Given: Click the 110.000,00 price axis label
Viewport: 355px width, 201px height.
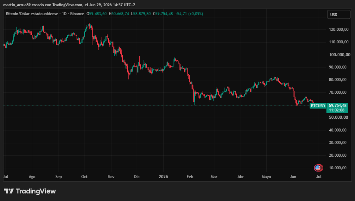Looking at the screenshot, I should (338, 42).
